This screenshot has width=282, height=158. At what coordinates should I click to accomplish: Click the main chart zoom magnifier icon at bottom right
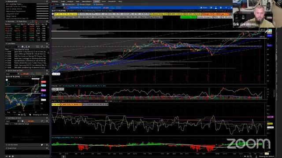pos(251,156)
